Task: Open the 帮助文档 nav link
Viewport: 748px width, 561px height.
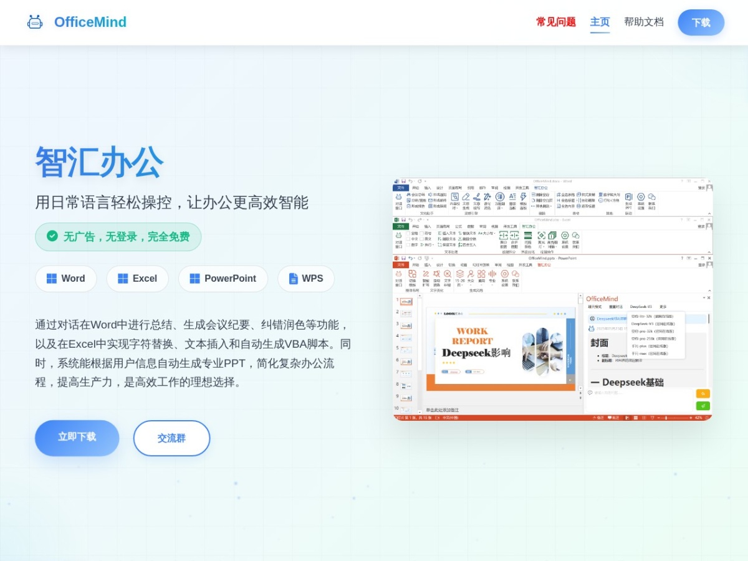Action: tap(644, 22)
